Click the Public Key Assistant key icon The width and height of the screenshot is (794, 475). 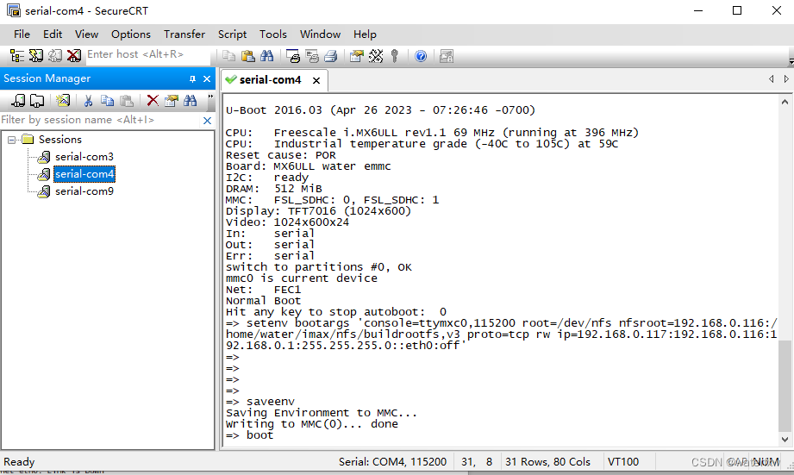tap(395, 56)
